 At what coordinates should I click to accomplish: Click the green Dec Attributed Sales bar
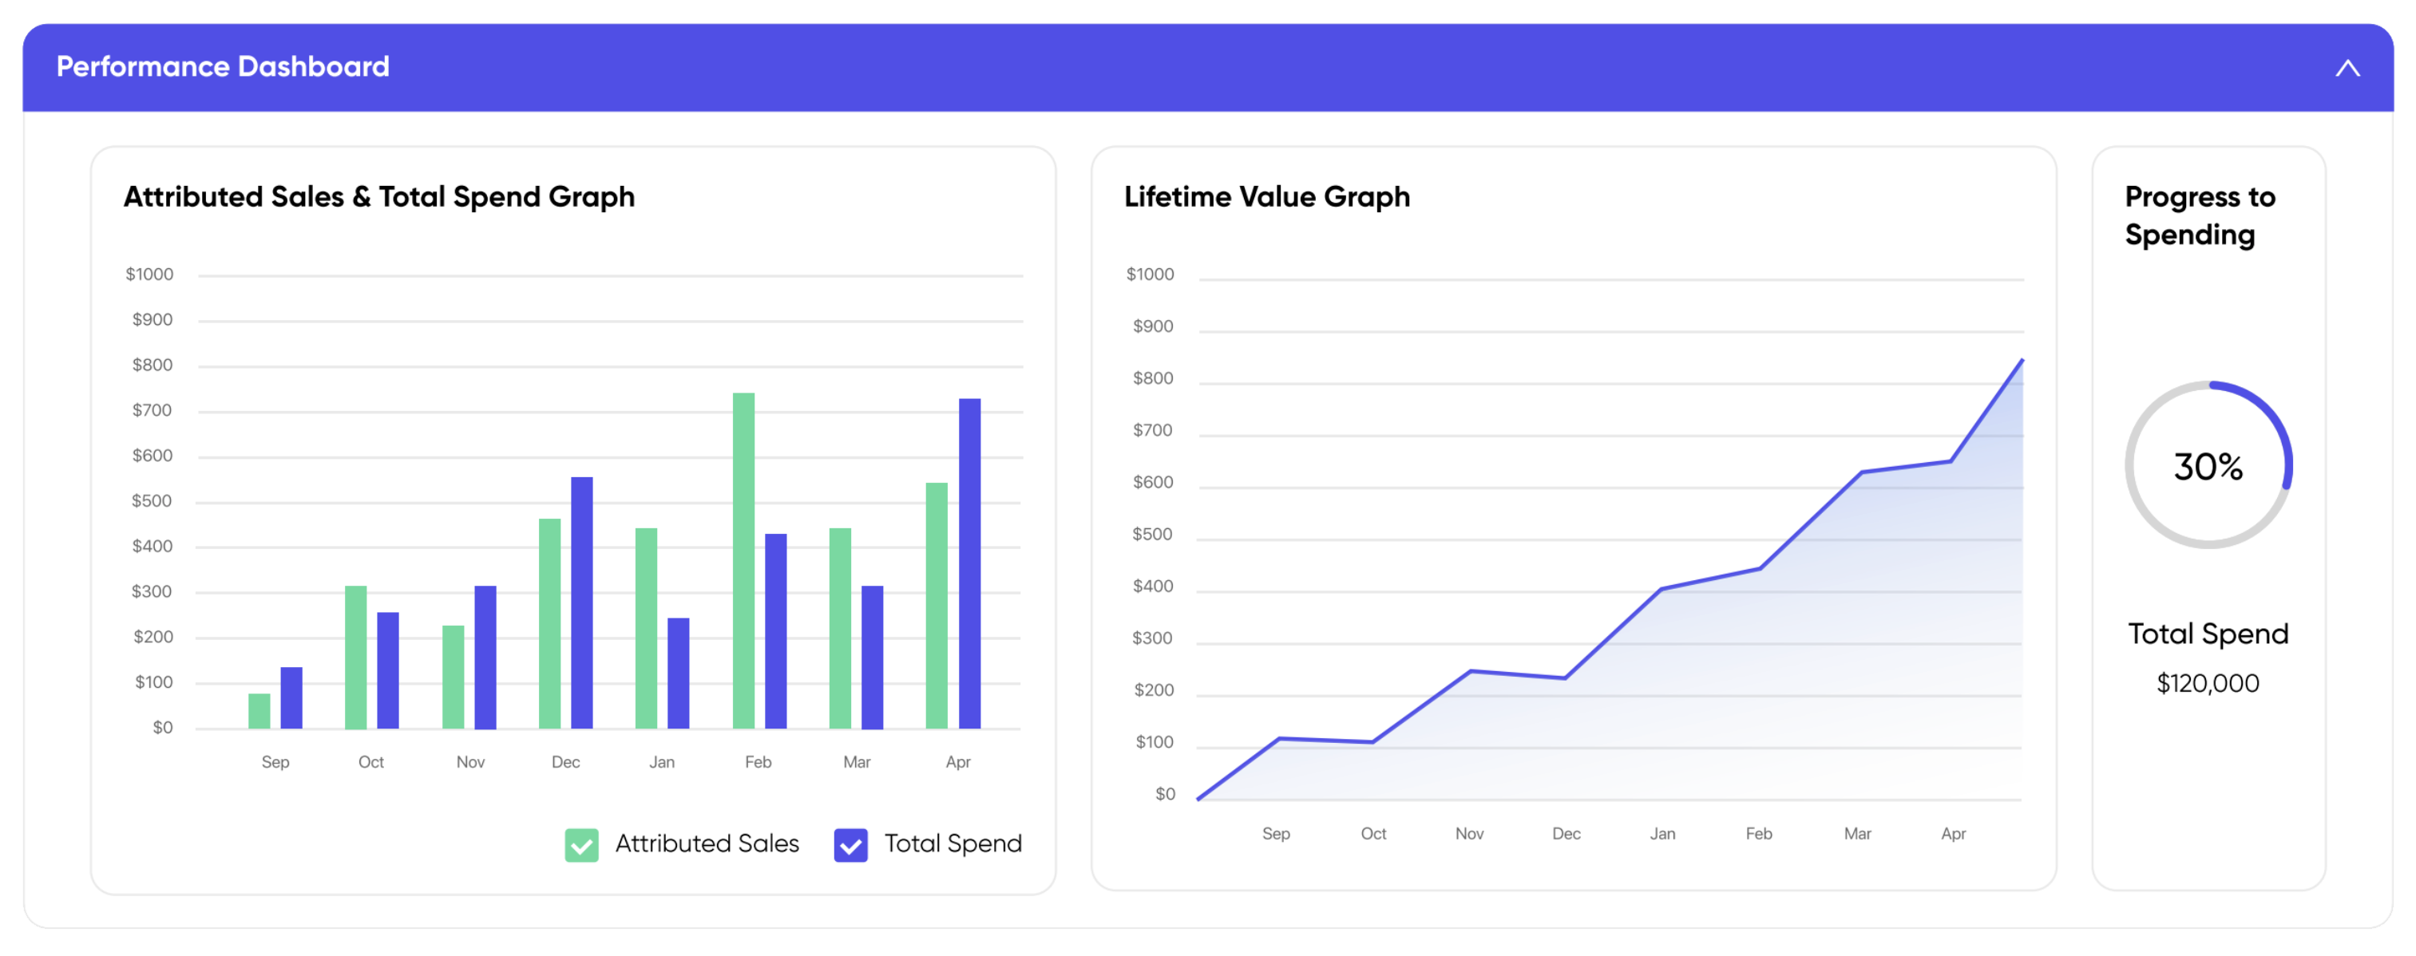[x=549, y=623]
